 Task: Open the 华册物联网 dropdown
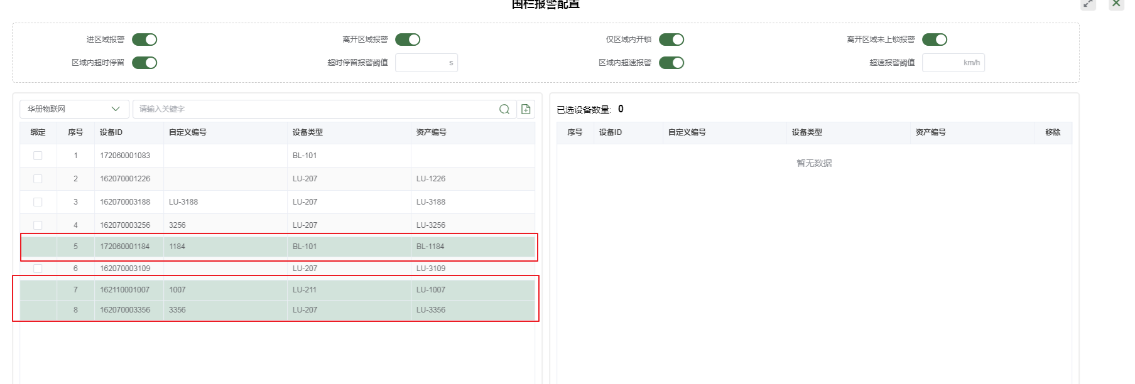74,109
